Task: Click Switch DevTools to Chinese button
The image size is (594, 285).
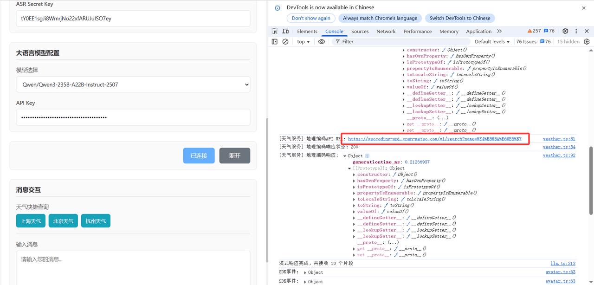Action: pyautogui.click(x=460, y=18)
